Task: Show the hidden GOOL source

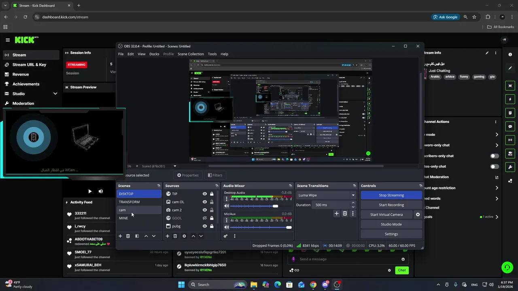Action: [x=205, y=218]
